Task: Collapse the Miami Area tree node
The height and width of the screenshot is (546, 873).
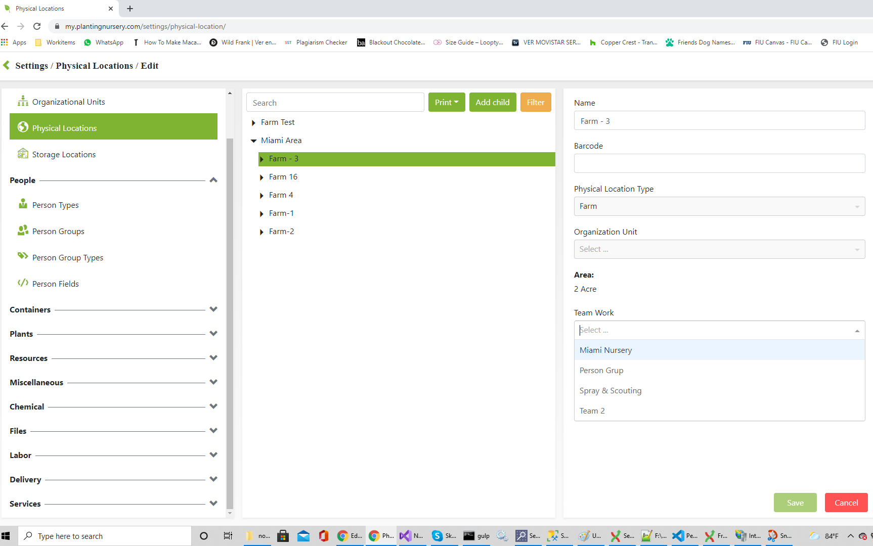Action: tap(253, 141)
